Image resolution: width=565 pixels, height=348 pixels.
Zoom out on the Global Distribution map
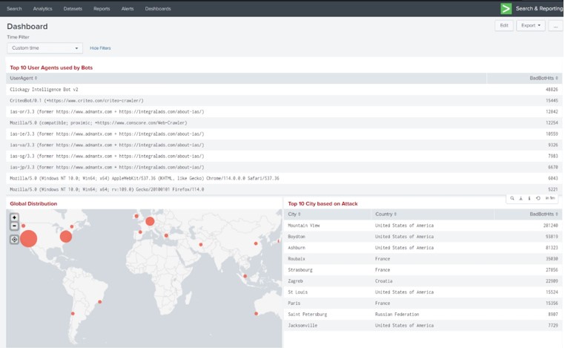coord(14,226)
